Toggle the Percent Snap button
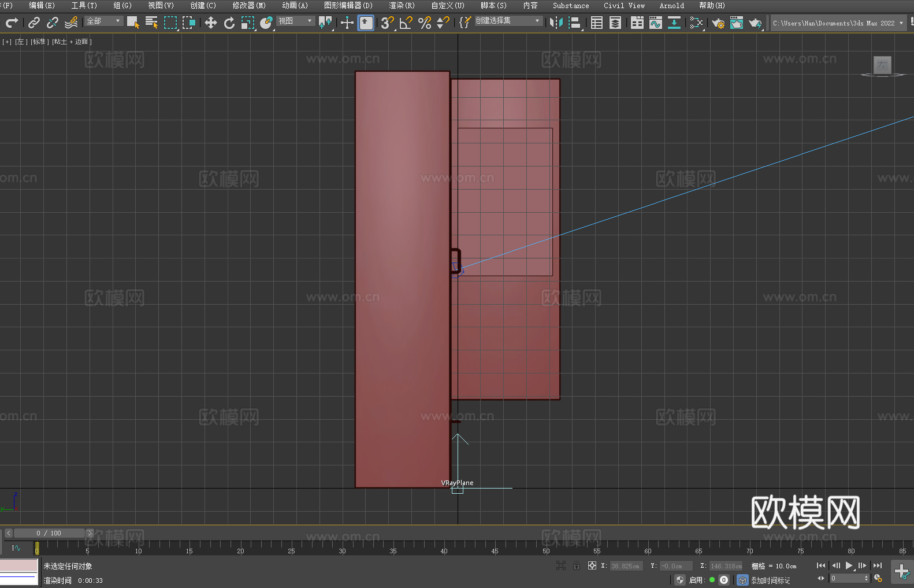This screenshot has height=588, width=914. (x=425, y=23)
